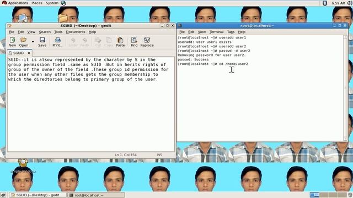Open the Places menu in top panel
Viewport: 353px width, 198px height.
[x=37, y=3]
